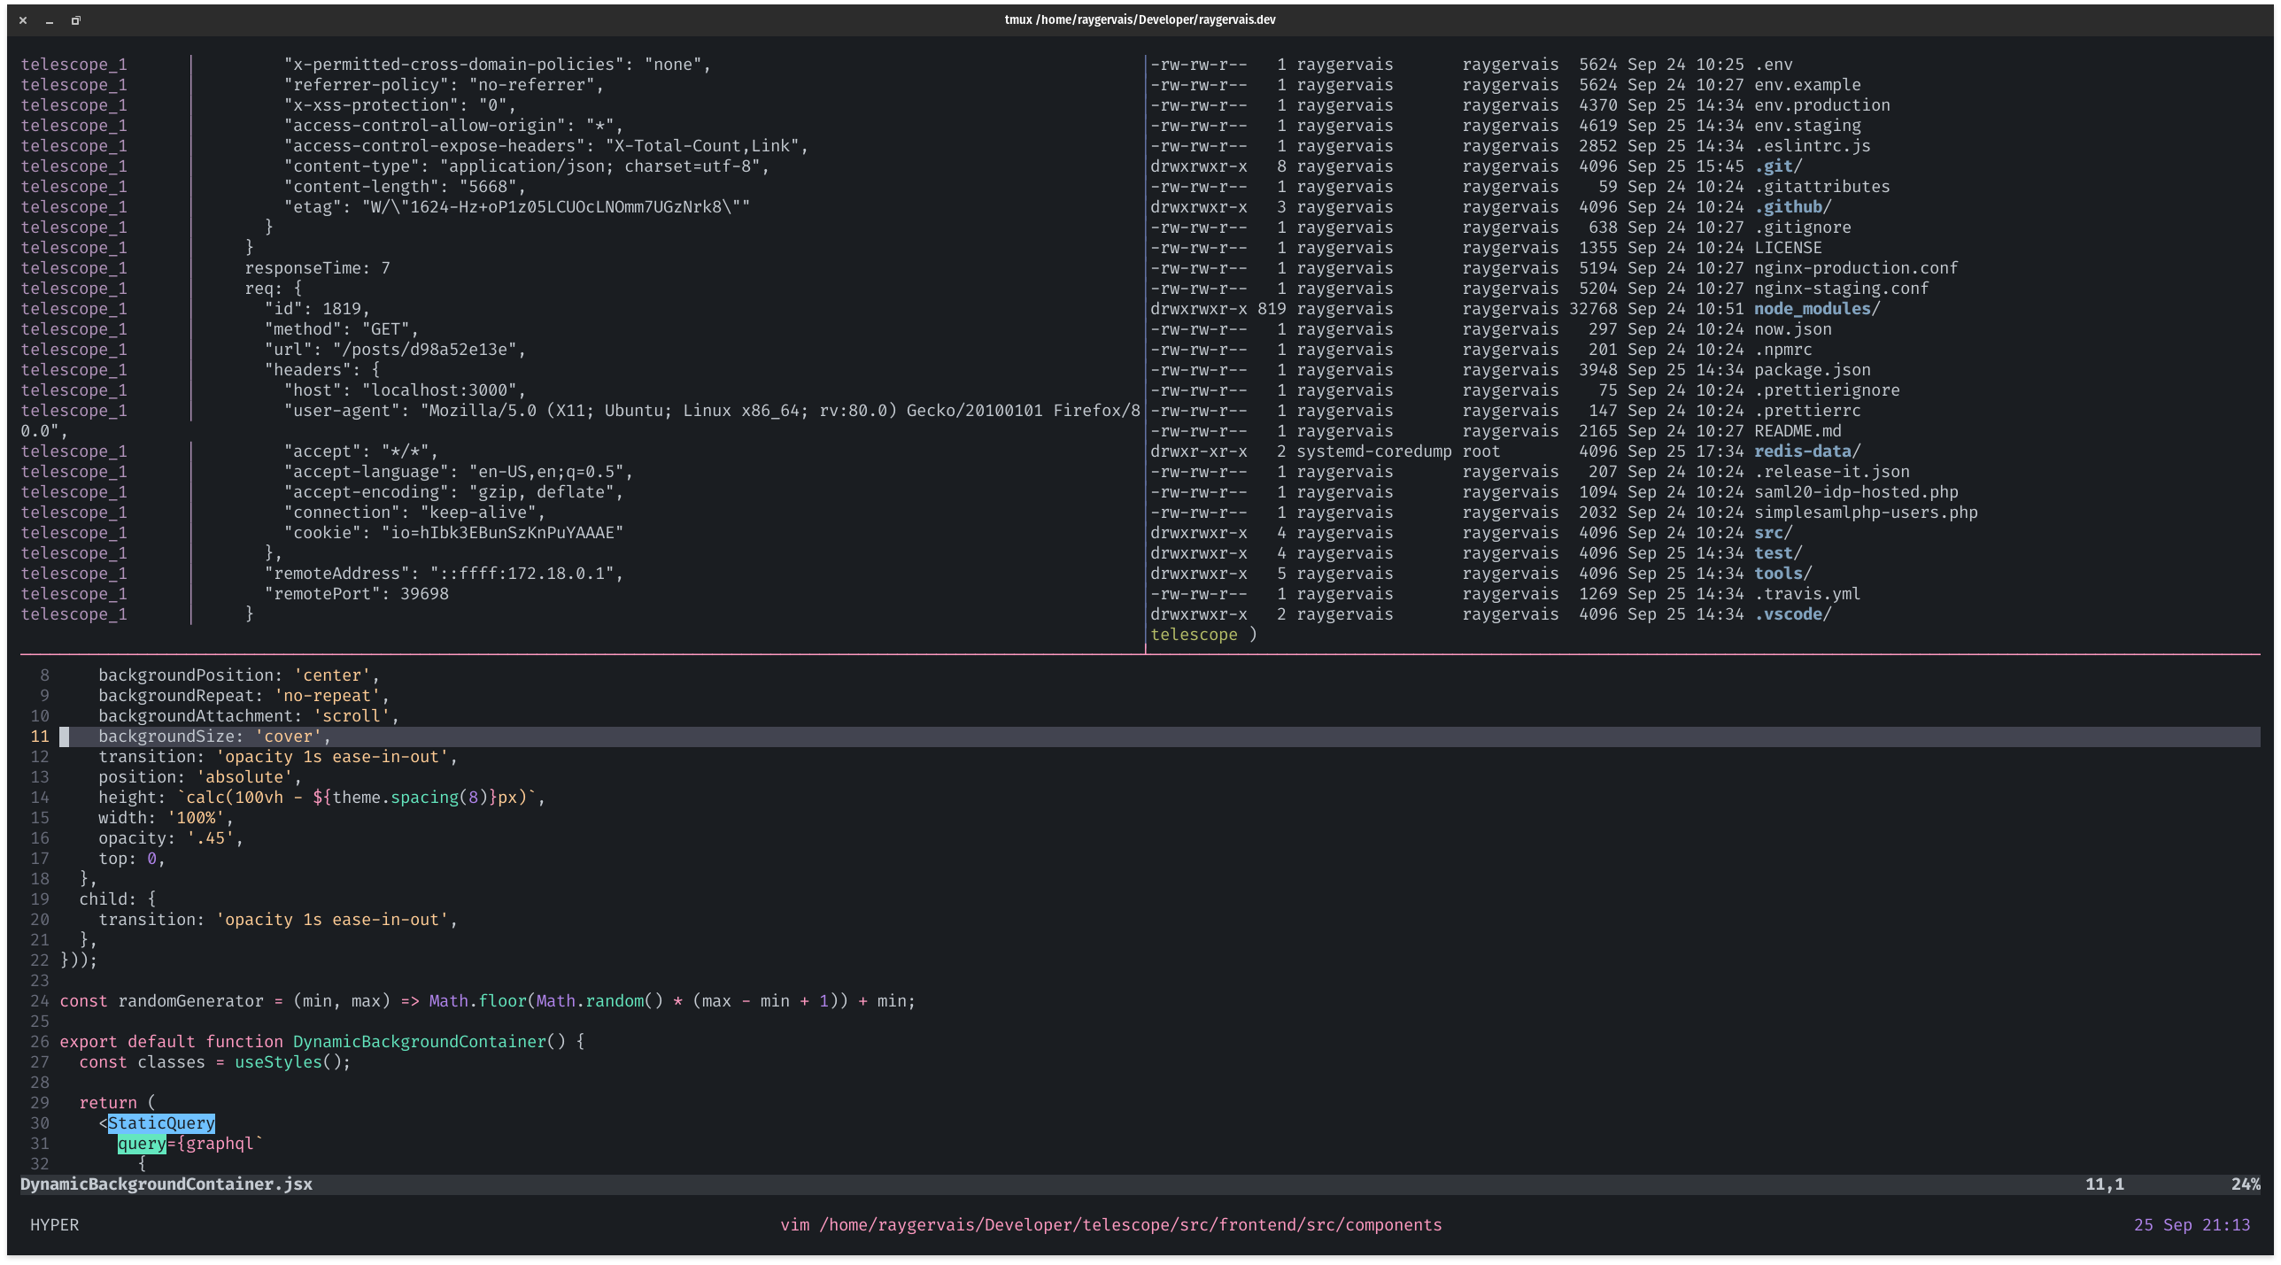Screen dimensions: 2281x1265
Task: Click the README.md file name
Action: tap(1798, 431)
